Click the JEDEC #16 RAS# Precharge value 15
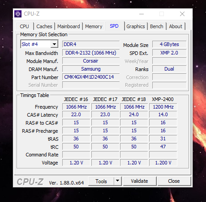The width and height of the screenshot is (206, 202). (x=76, y=130)
